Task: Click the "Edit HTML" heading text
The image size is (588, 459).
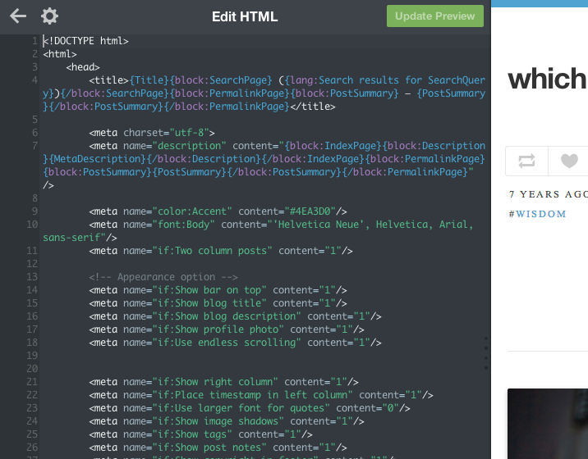Action: click(x=245, y=16)
